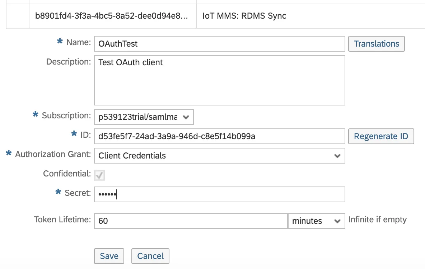This screenshot has height=269, width=425.
Task: Select the b8901fd4 client ID table cell
Action: (112, 16)
